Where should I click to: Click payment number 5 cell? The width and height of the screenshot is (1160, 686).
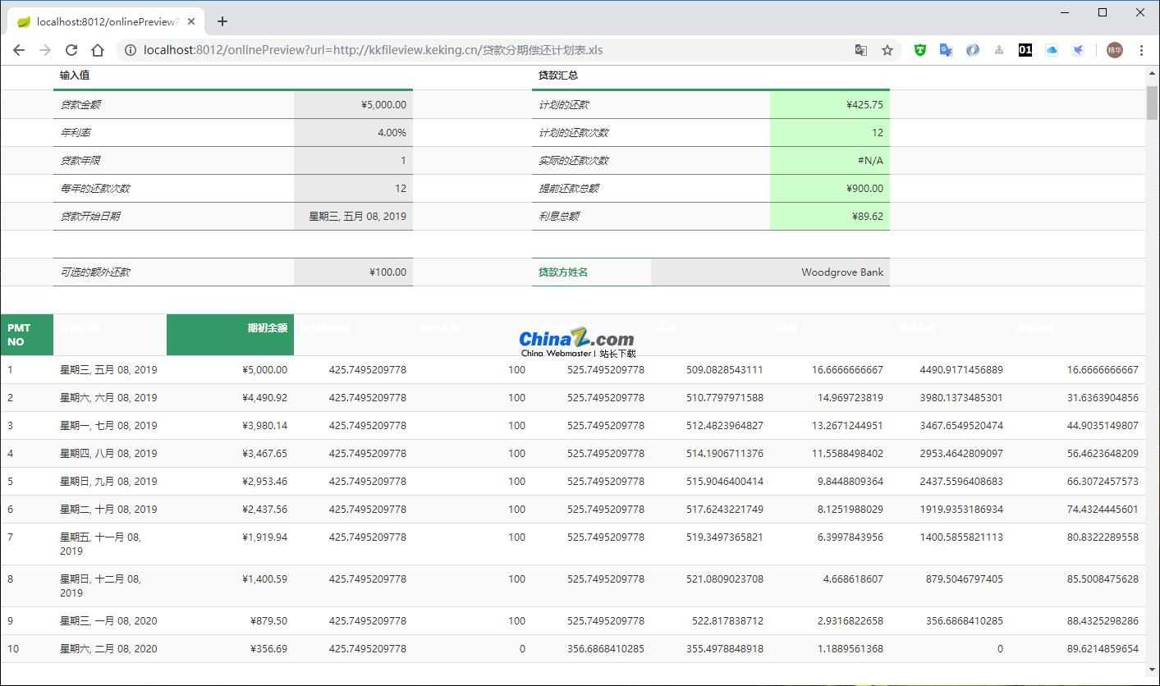[x=27, y=482]
